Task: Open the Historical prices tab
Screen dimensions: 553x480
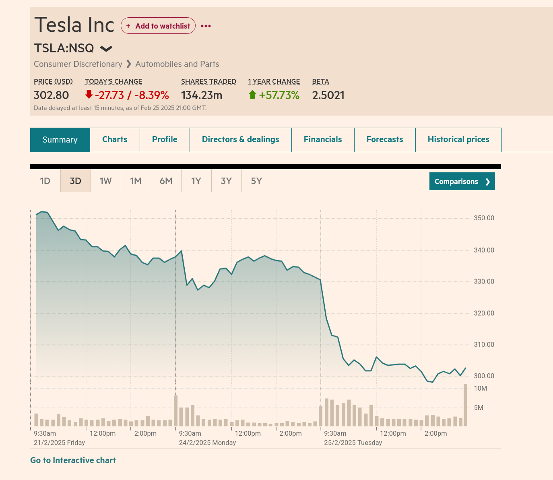Action: point(458,139)
